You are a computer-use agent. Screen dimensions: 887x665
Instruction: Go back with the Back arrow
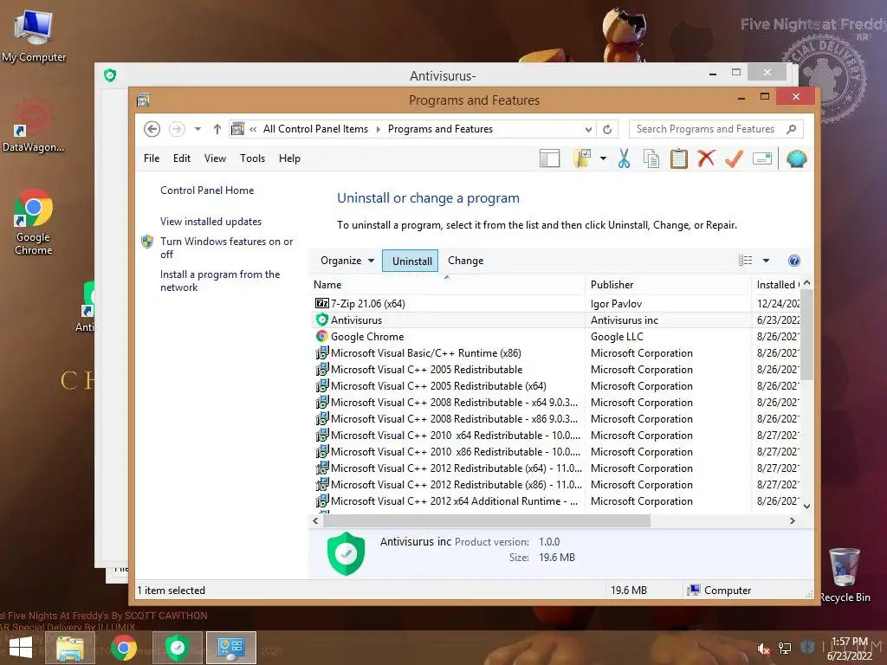pyautogui.click(x=152, y=130)
